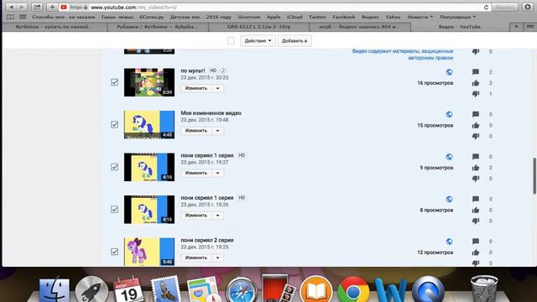Screen dimensions: 537x302
Task: Uncheck checkbox of 'пони сериал 1 серия' posted 19:26
Action: [x=114, y=210]
